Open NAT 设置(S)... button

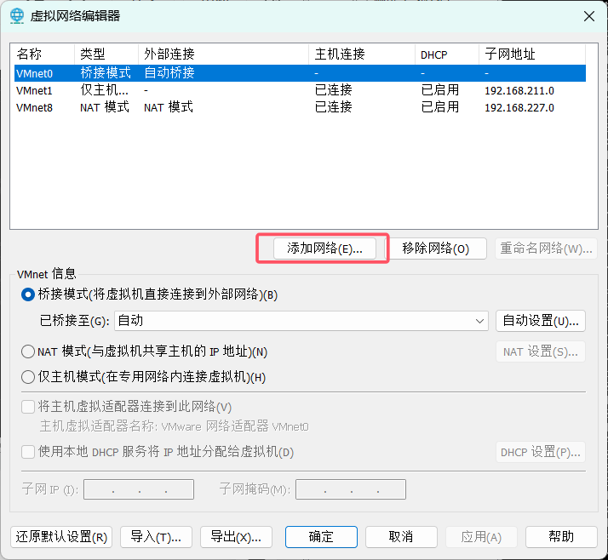(541, 351)
